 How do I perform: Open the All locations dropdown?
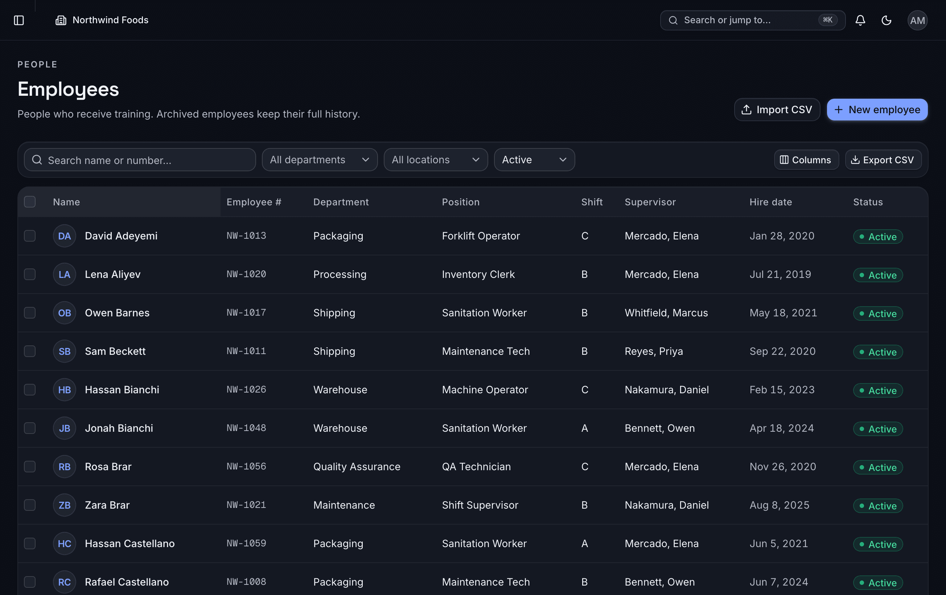click(x=436, y=160)
